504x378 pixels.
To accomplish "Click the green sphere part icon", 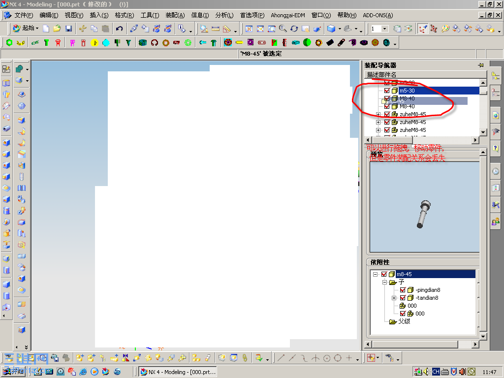I will (x=307, y=42).
